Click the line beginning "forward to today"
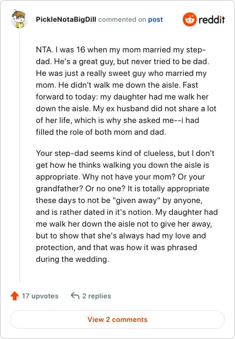This screenshot has height=339, width=235. pyautogui.click(x=122, y=97)
